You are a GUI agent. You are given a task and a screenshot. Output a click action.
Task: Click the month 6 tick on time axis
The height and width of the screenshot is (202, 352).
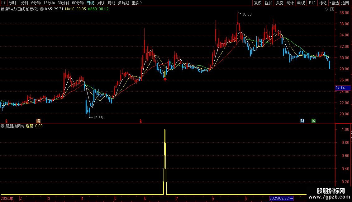coord(145,198)
